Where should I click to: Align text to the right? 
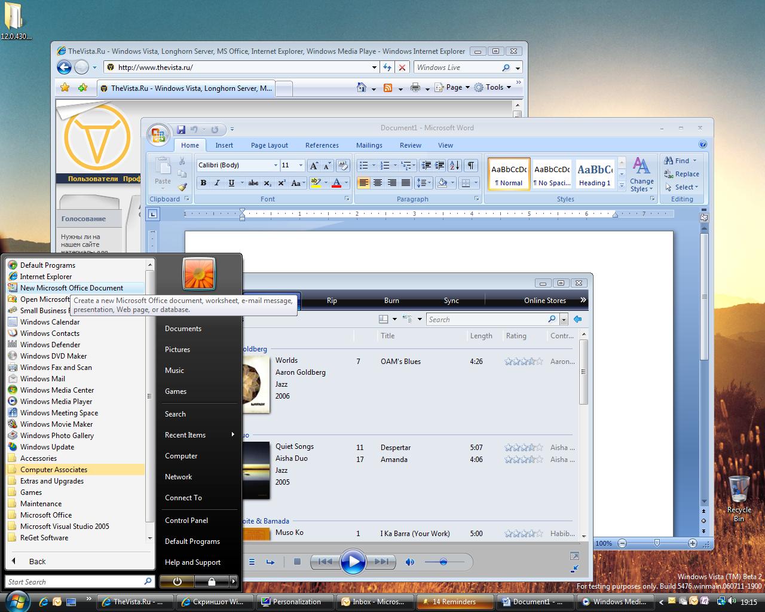(x=391, y=183)
